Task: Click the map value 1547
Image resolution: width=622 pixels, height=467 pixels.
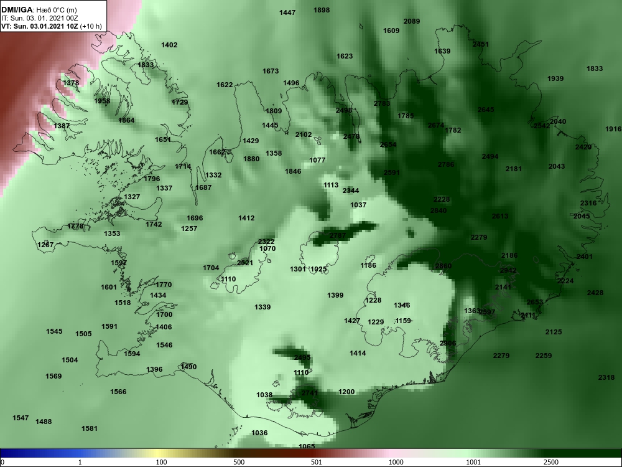Action: tap(21, 418)
